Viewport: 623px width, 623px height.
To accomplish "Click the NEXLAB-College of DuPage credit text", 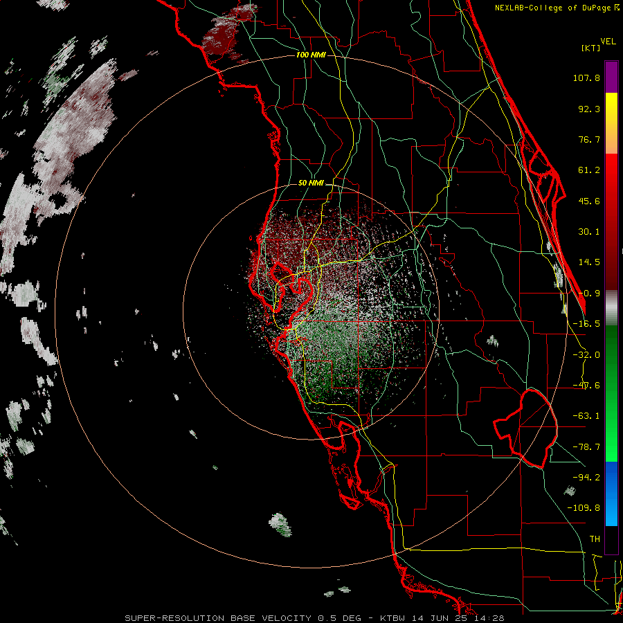I will (x=554, y=8).
